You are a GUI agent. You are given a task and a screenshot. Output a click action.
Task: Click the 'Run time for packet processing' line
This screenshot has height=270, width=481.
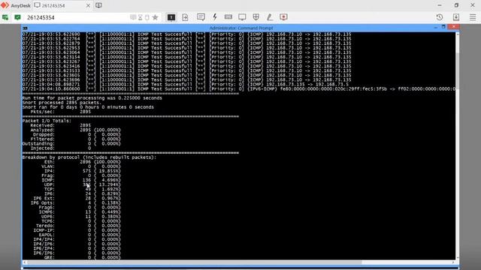pyautogui.click(x=92, y=98)
